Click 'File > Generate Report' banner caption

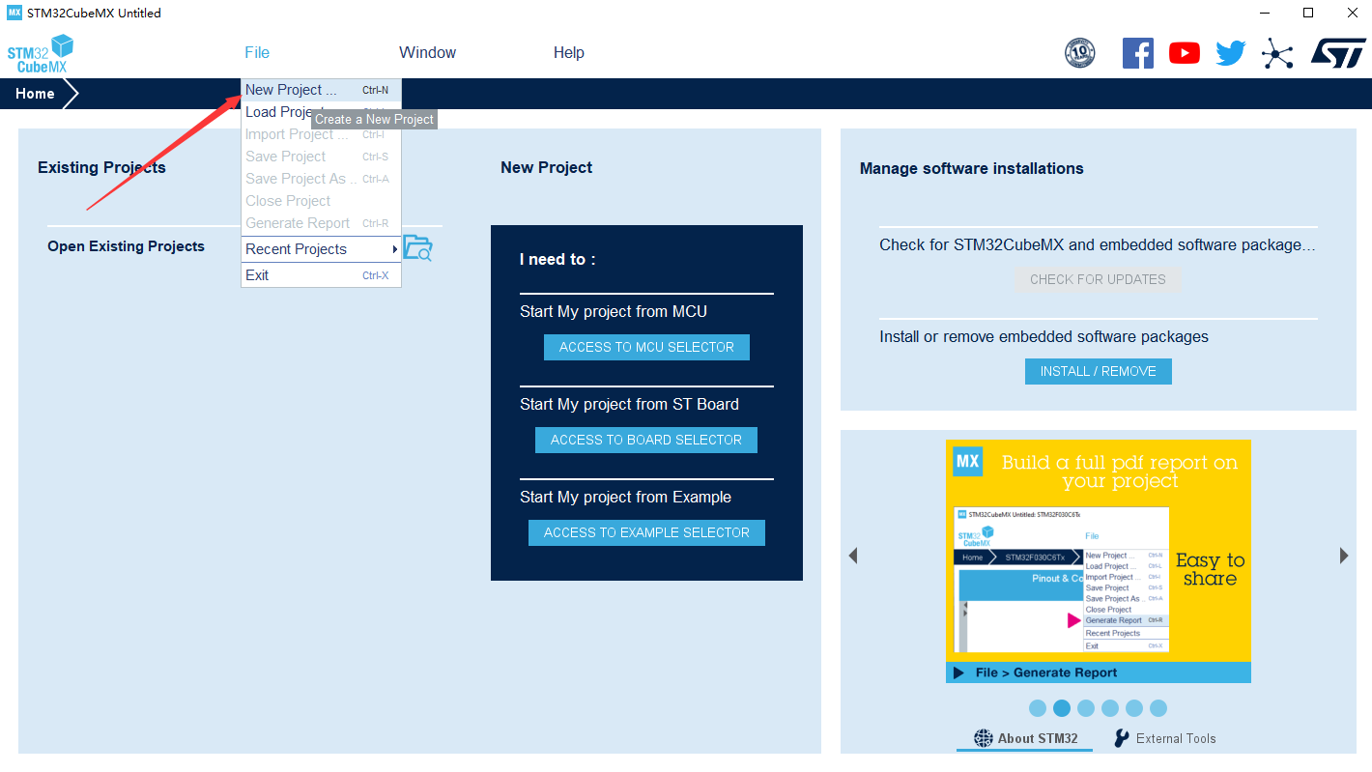[1046, 672]
